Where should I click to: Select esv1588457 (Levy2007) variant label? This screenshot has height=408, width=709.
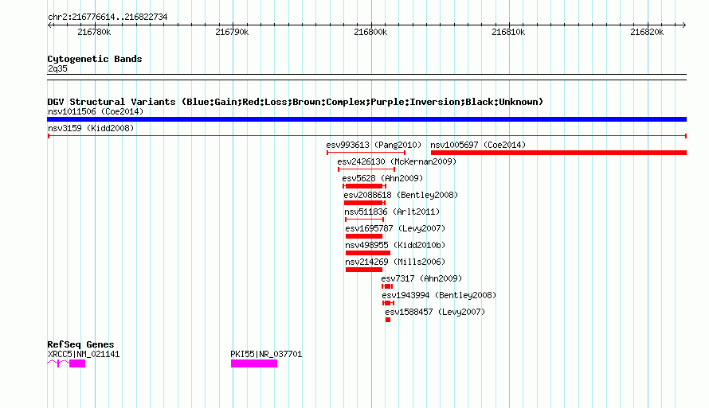pos(435,312)
